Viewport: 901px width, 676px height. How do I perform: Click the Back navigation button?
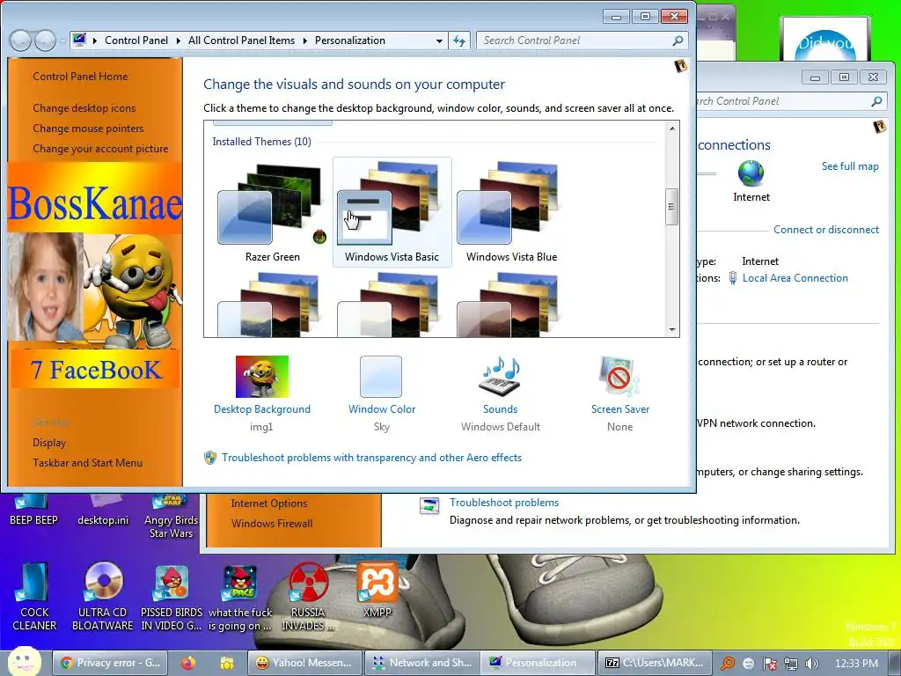21,40
